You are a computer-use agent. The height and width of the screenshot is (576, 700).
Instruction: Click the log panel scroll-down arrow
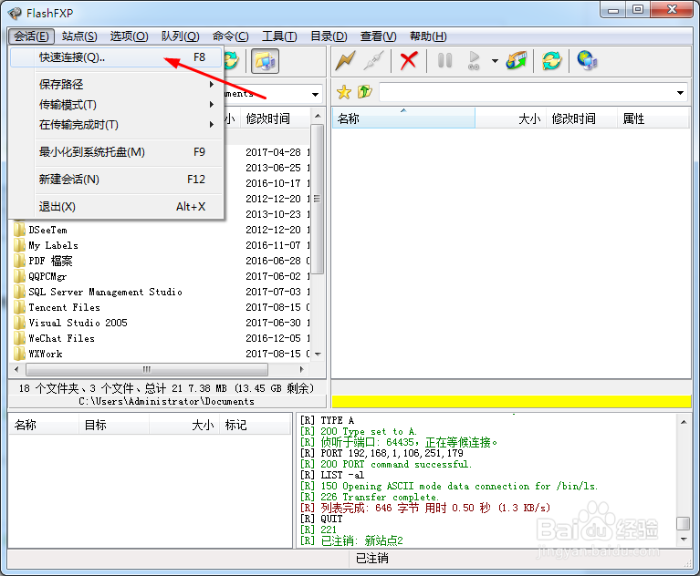coord(684,540)
